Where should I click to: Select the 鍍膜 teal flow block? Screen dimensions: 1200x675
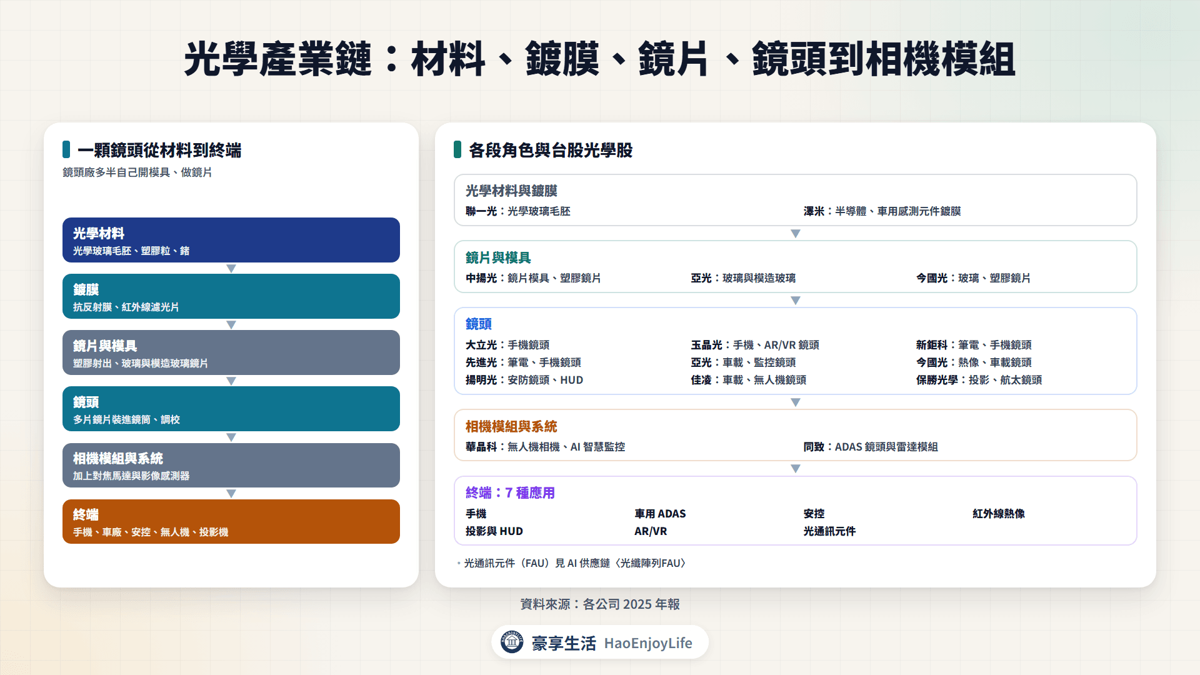231,296
